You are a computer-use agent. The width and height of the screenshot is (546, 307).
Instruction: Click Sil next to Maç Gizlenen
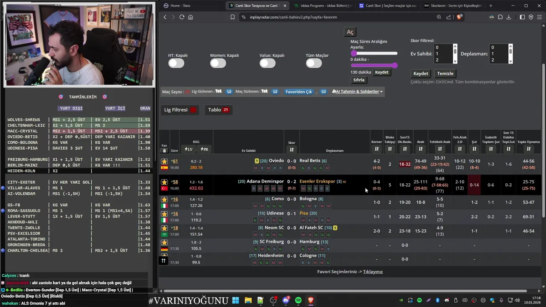(x=275, y=92)
